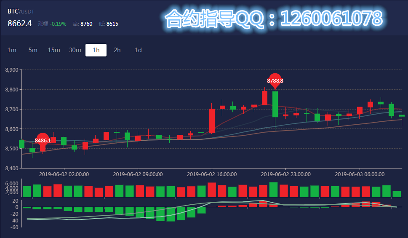
Task: Click the tall red candle at 16:00:00
Action: click(212, 121)
